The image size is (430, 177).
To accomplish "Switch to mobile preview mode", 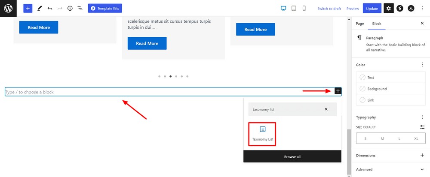I will click(x=304, y=8).
